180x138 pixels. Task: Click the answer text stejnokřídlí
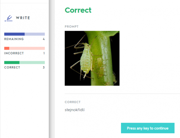[75, 110]
